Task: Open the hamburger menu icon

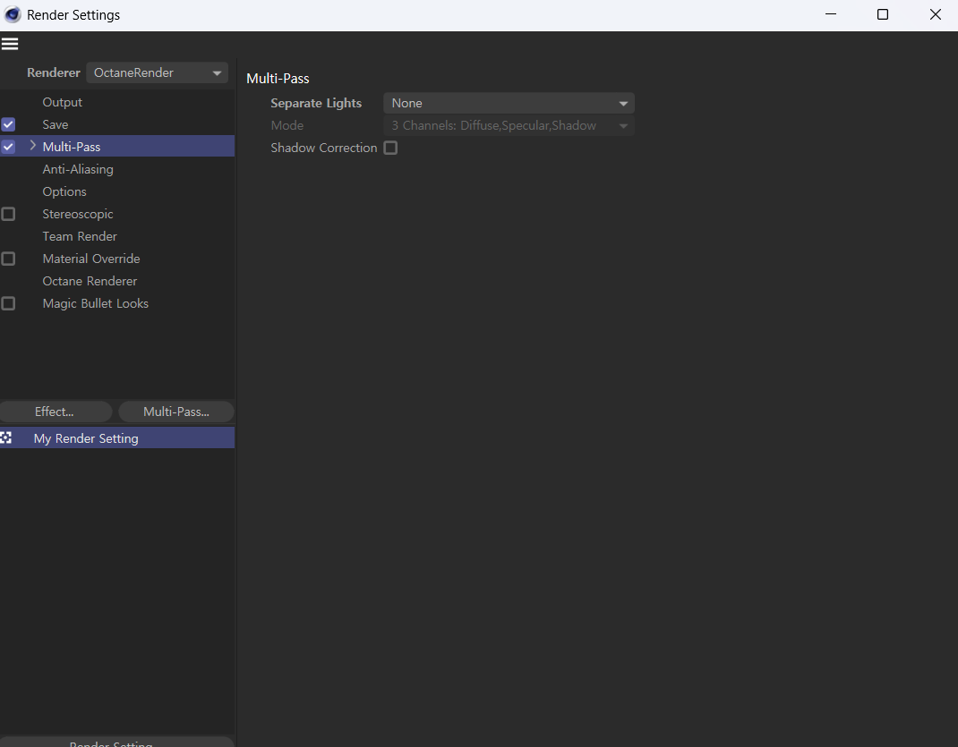Action: click(10, 44)
